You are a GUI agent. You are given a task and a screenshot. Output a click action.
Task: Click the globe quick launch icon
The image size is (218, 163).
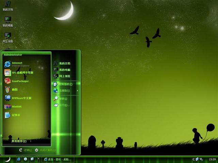click(x=26, y=159)
